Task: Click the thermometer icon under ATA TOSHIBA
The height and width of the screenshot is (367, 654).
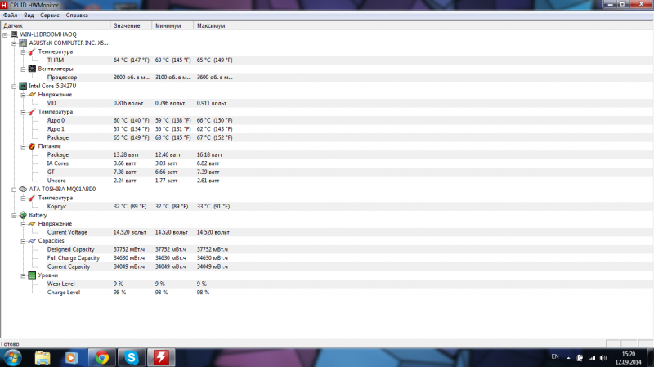Action: tap(32, 198)
